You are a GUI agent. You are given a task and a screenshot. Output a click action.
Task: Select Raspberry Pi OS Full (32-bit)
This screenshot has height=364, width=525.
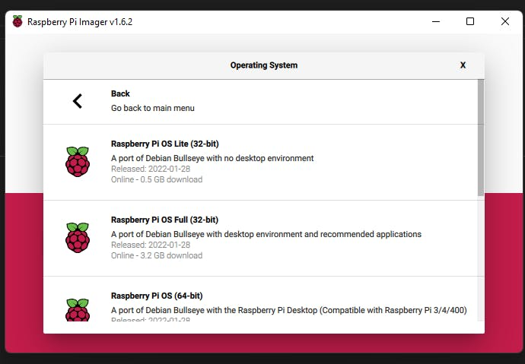point(164,220)
